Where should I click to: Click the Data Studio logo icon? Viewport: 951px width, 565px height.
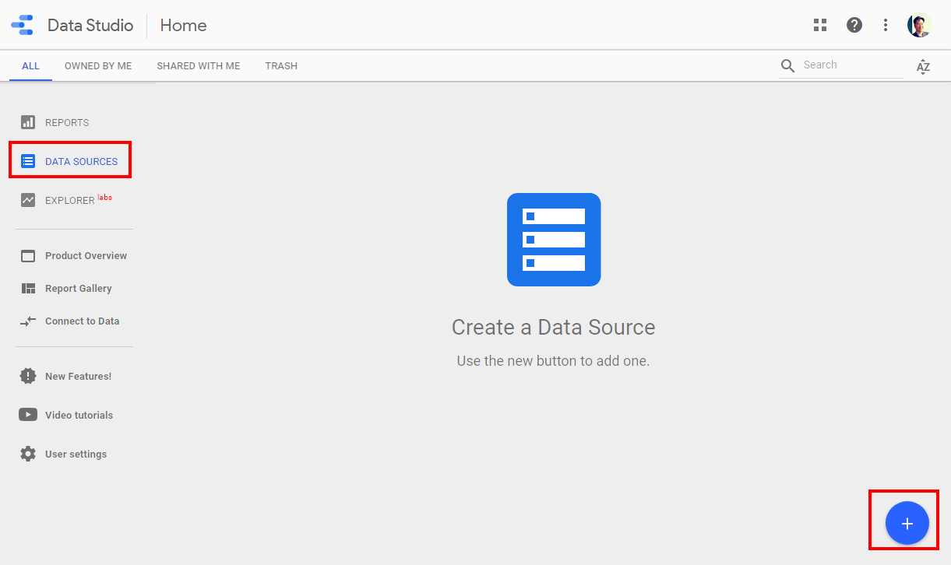(22, 25)
